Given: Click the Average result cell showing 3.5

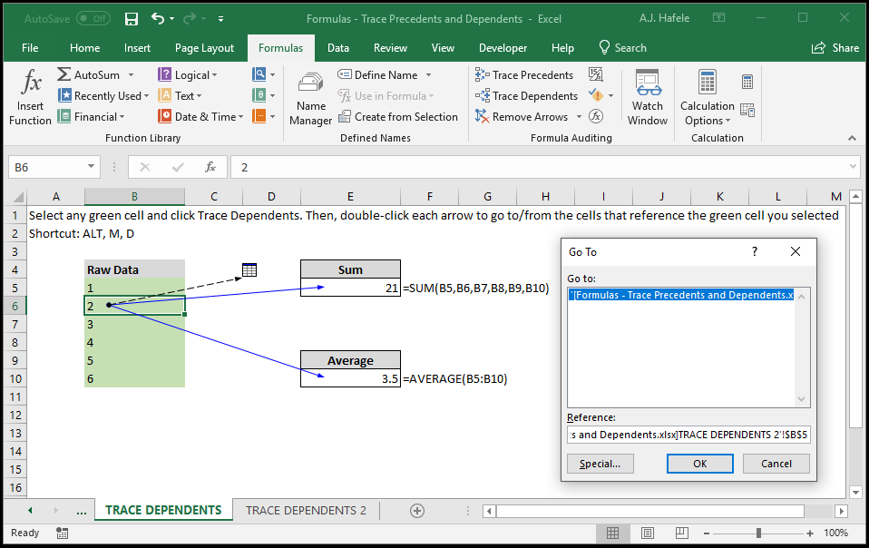Looking at the screenshot, I should point(350,378).
